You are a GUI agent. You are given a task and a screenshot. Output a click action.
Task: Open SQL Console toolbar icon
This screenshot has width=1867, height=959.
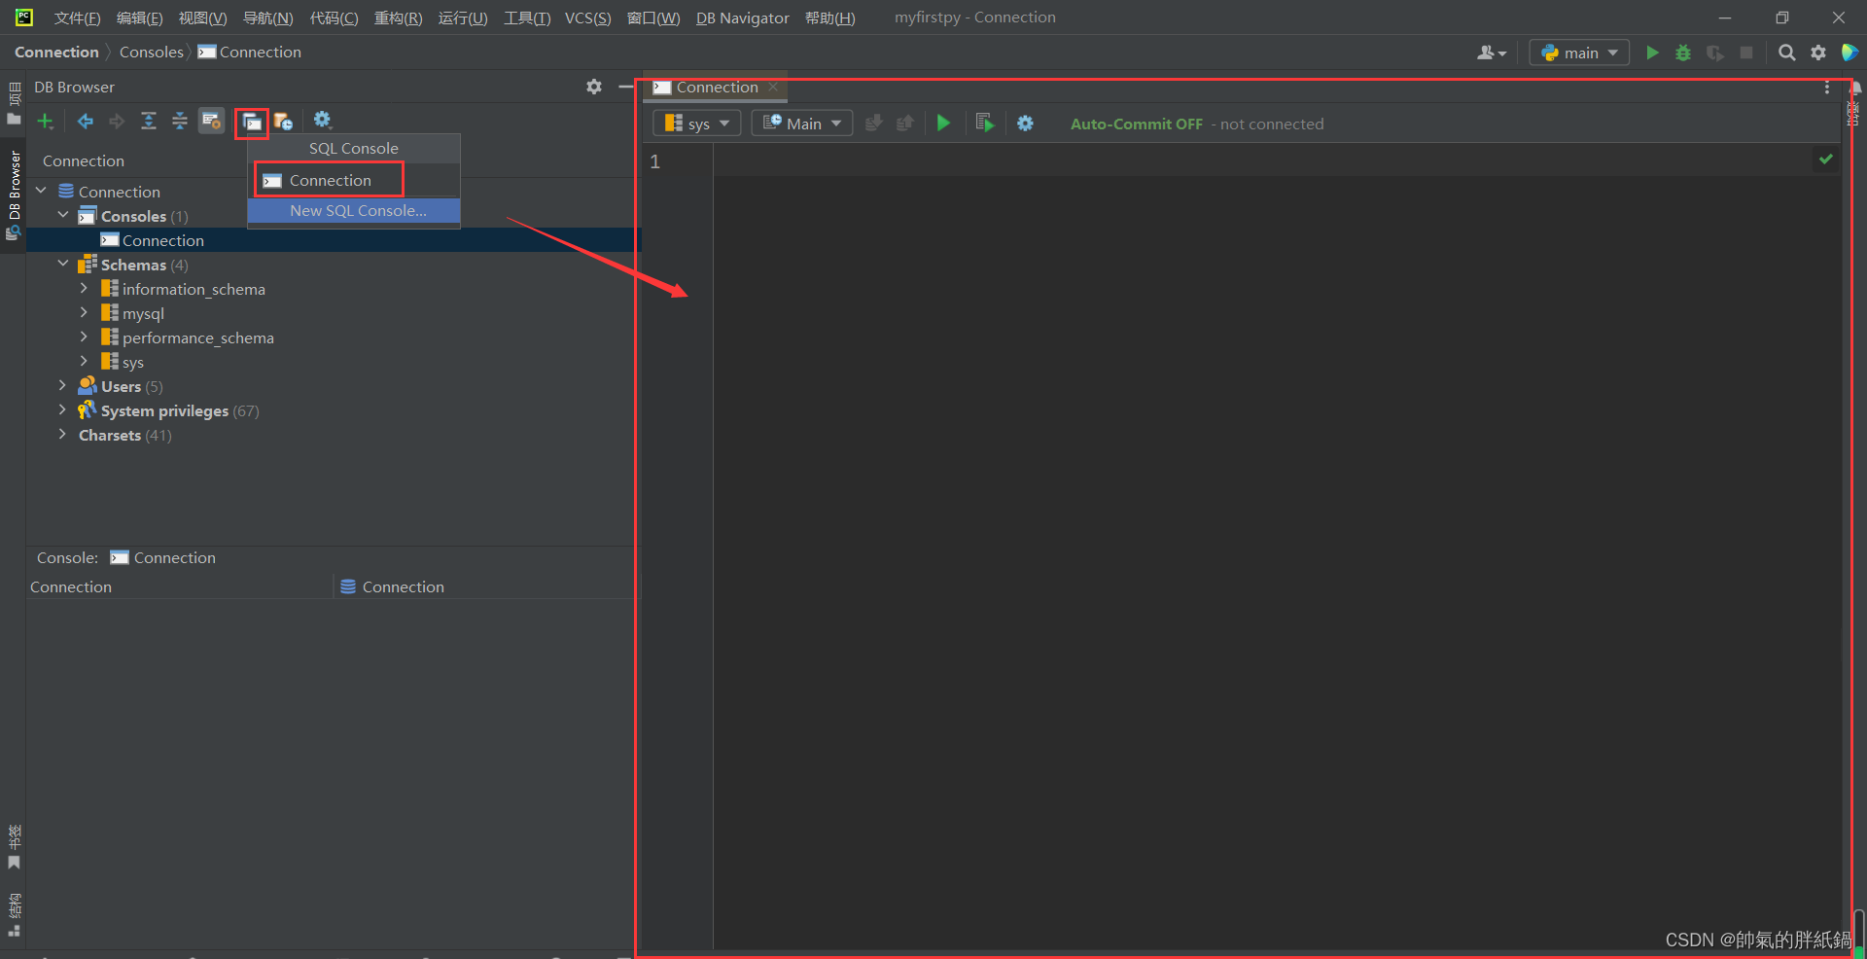click(252, 123)
